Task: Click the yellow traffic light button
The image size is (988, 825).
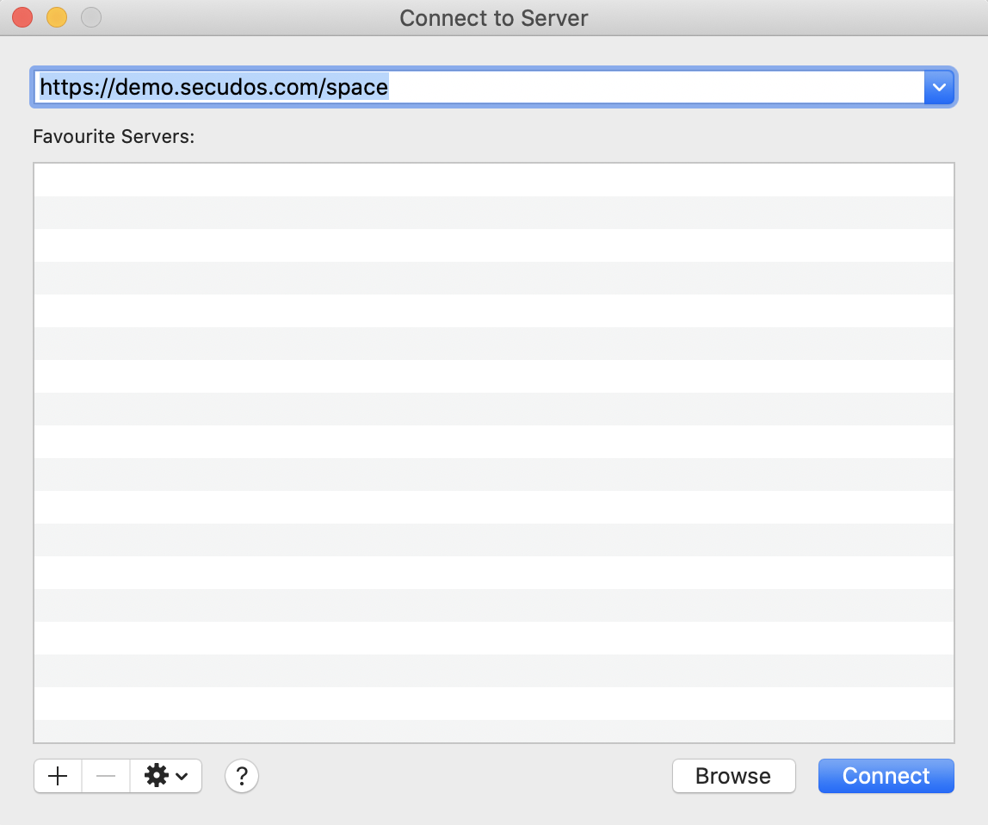Action: [56, 16]
